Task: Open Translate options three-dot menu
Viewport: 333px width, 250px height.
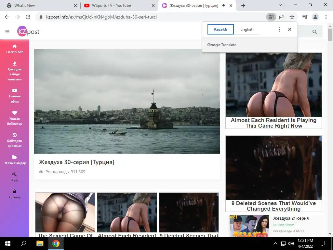Action: 279,29
